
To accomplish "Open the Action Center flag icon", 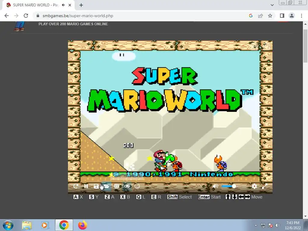I will (270, 225).
